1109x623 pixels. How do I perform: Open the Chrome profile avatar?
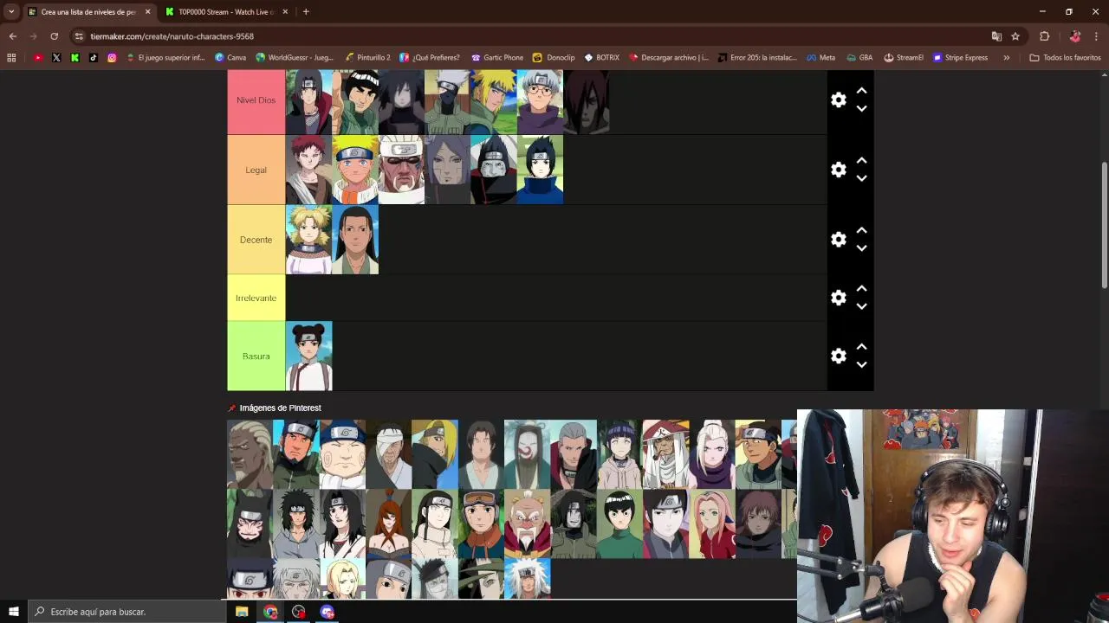pyautogui.click(x=1075, y=36)
